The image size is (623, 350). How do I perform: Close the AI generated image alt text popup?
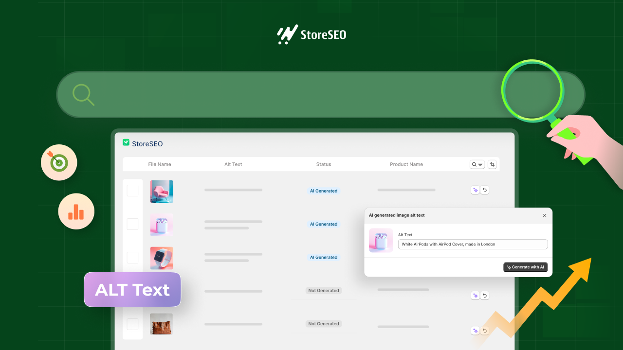[x=545, y=215]
